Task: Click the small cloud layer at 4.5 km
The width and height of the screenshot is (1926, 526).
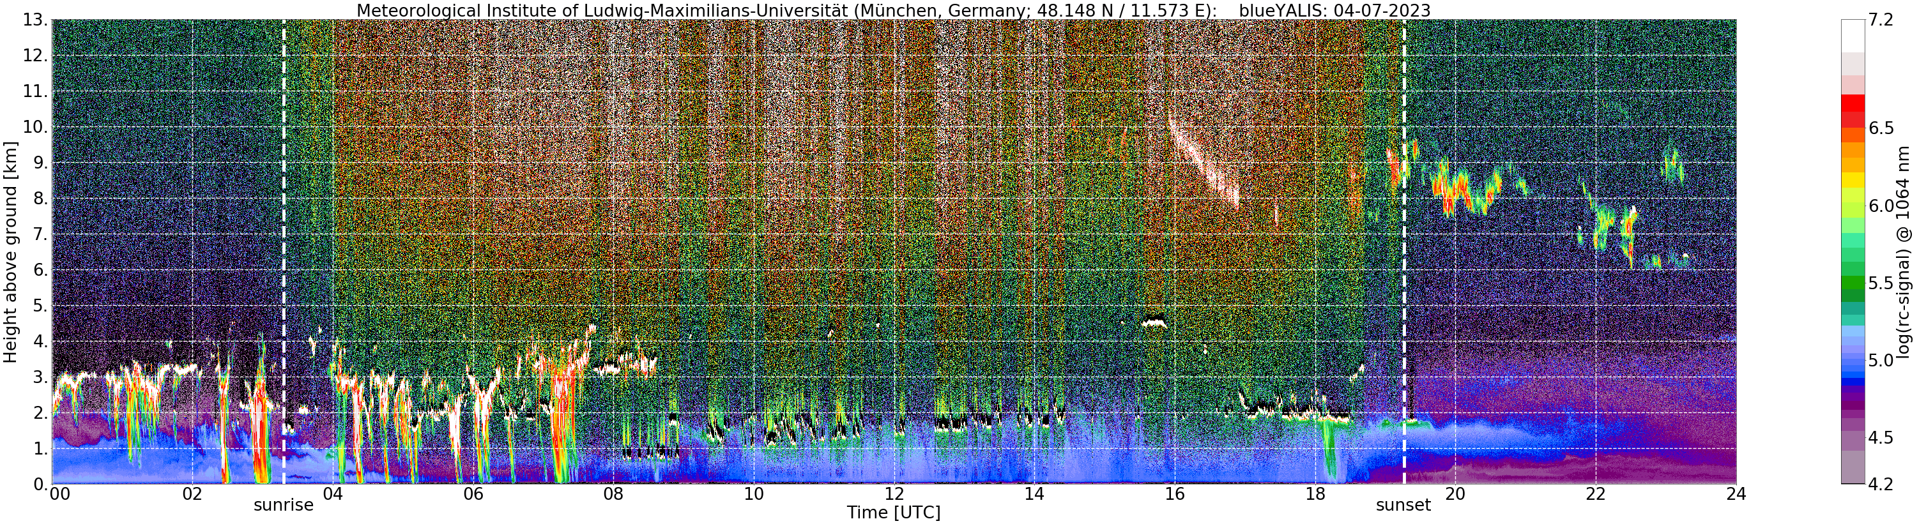Action: (x=1154, y=323)
